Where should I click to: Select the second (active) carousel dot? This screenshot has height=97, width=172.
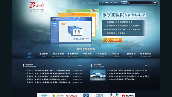pyautogui.click(x=83, y=49)
